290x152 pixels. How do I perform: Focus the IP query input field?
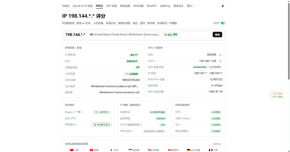(196, 34)
